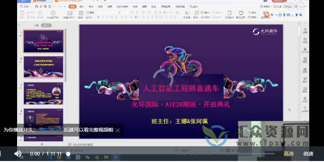Open the 高清 video quality selector
324x162 pixels.
289,153
